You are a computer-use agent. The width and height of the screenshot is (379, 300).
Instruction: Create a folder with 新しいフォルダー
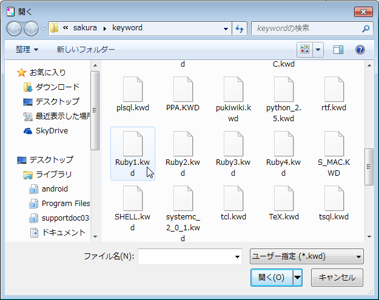click(x=86, y=50)
